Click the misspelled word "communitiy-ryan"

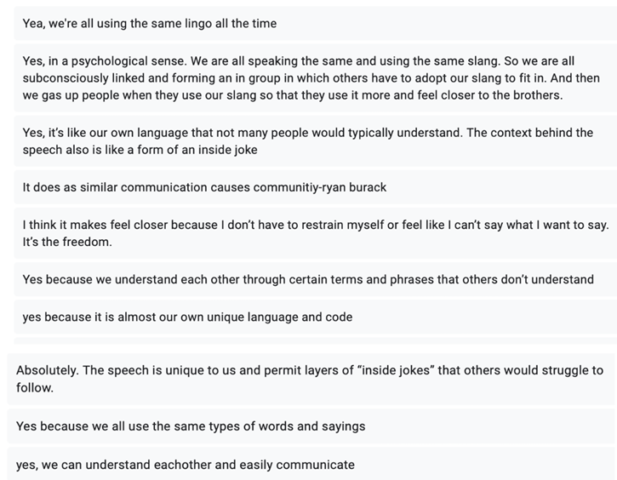click(320, 187)
